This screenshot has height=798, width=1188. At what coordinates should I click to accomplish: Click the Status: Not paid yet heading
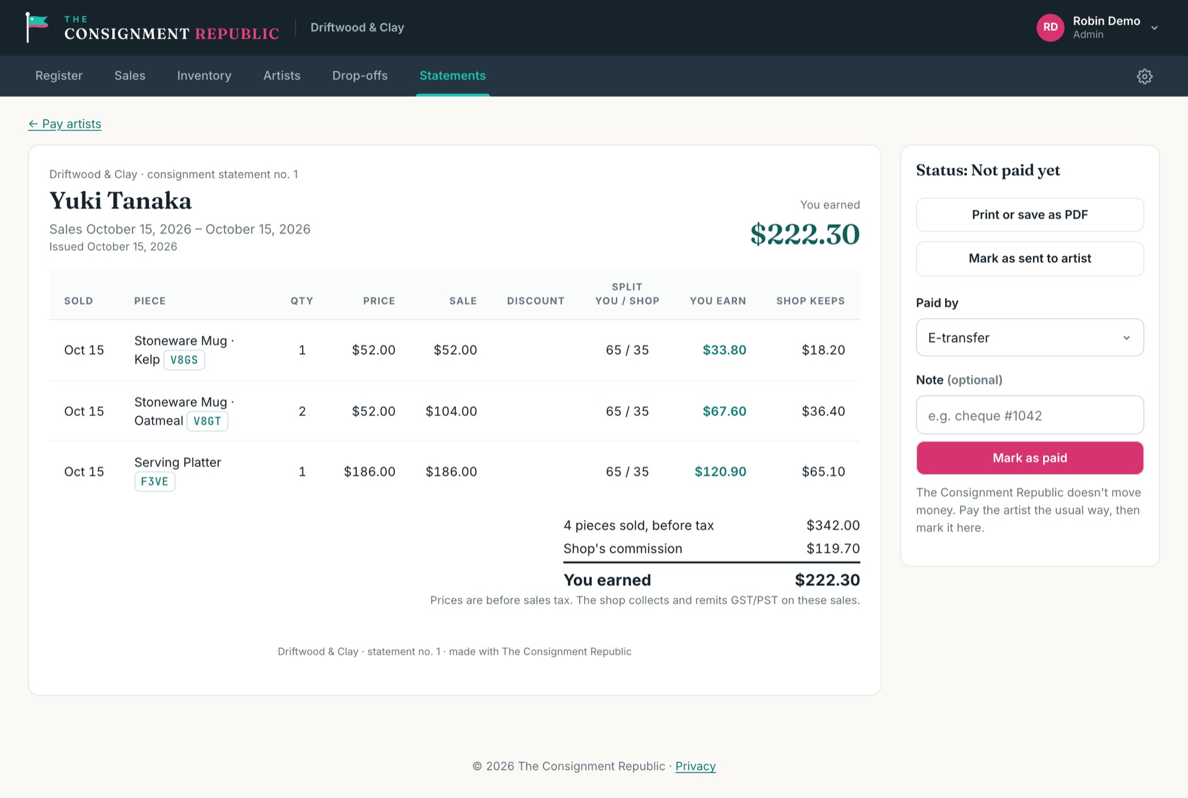coord(988,171)
